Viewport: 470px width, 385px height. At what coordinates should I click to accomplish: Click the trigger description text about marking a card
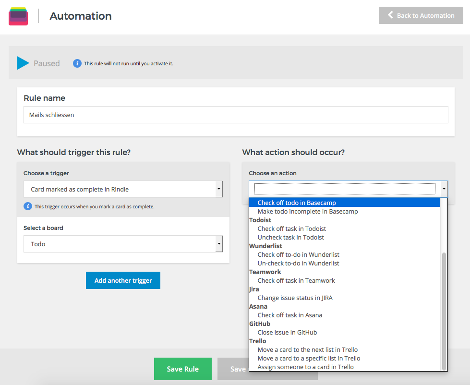95,207
